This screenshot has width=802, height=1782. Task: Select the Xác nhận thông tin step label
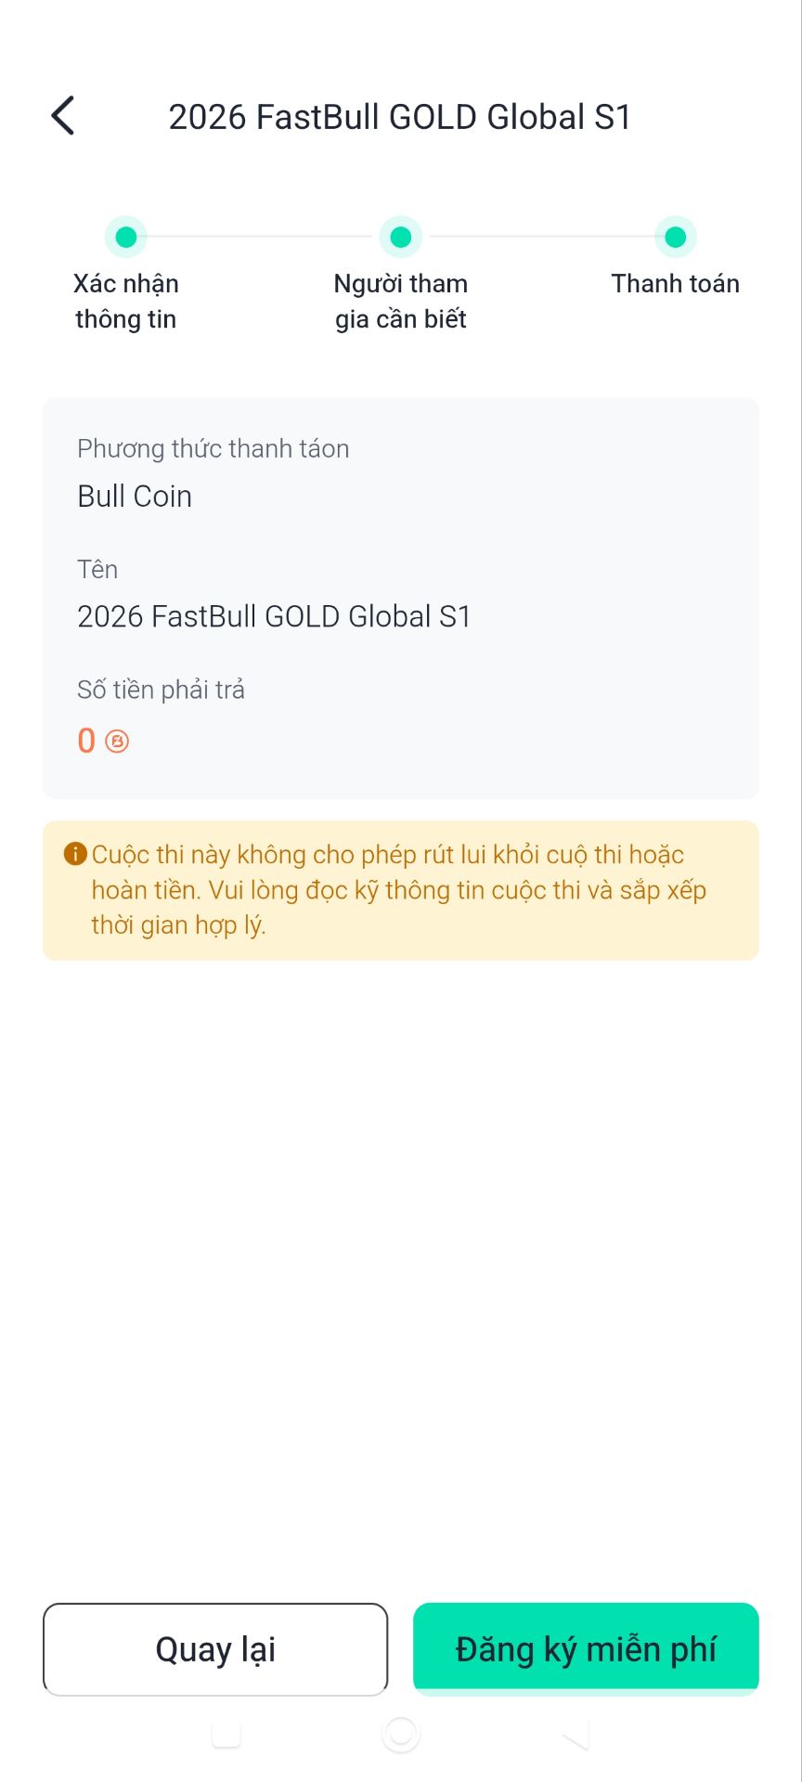point(126,302)
